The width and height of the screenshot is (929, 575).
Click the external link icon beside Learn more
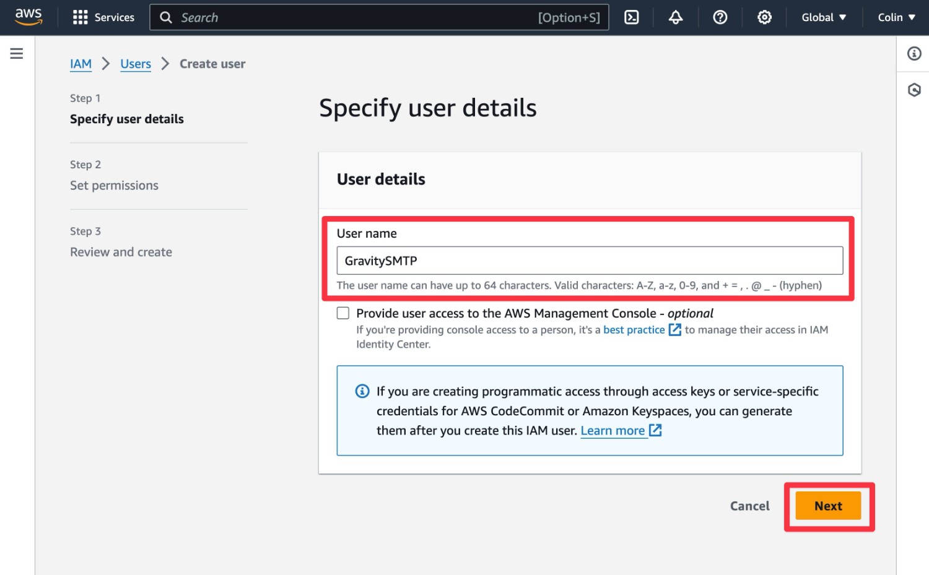655,430
